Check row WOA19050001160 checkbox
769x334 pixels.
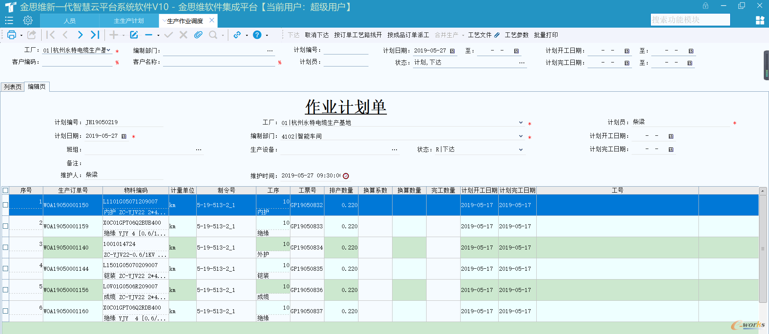tap(6, 311)
